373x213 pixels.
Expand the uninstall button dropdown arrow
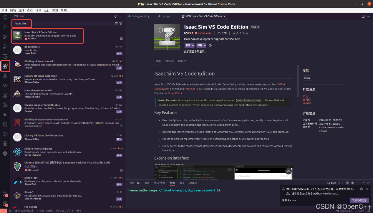tap(205, 46)
